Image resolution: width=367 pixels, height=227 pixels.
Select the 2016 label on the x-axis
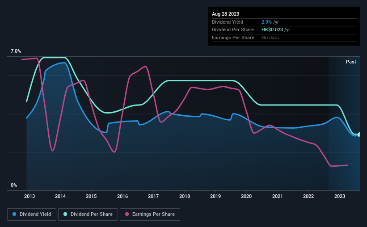tap(122, 196)
